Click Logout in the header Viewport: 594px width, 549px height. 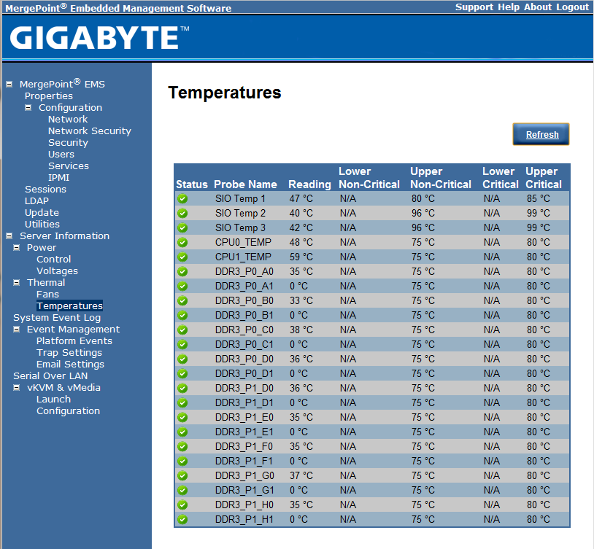(x=572, y=7)
